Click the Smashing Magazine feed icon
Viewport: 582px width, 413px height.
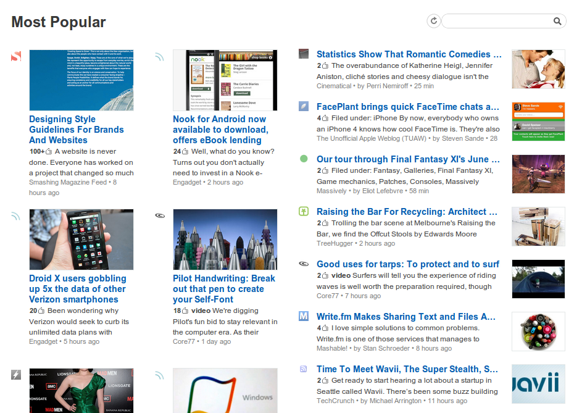(x=16, y=56)
